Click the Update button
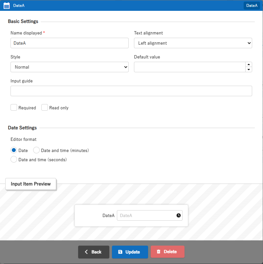 (130, 252)
